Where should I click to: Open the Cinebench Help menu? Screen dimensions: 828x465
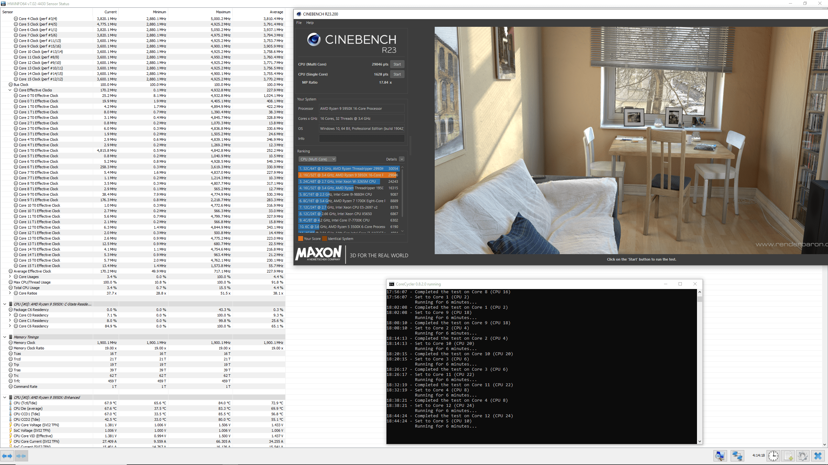click(310, 23)
